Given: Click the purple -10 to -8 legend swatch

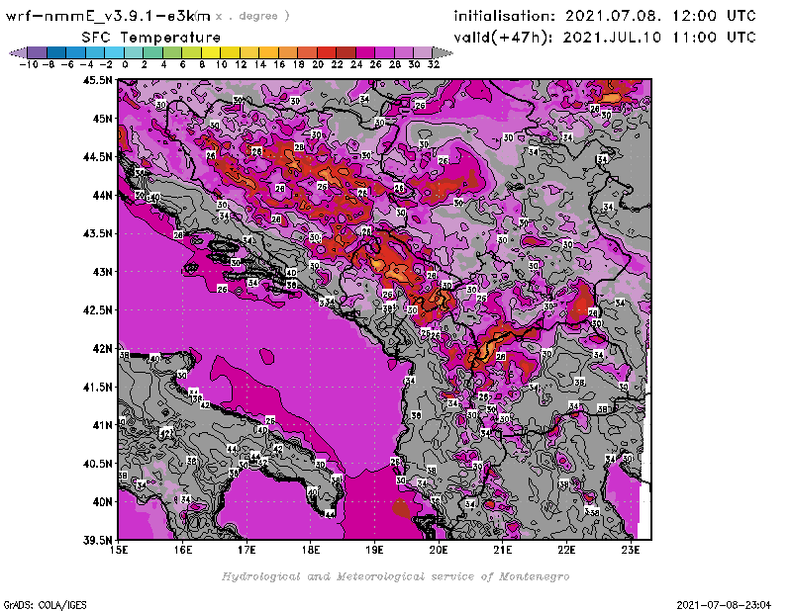Looking at the screenshot, I should click(x=38, y=52).
